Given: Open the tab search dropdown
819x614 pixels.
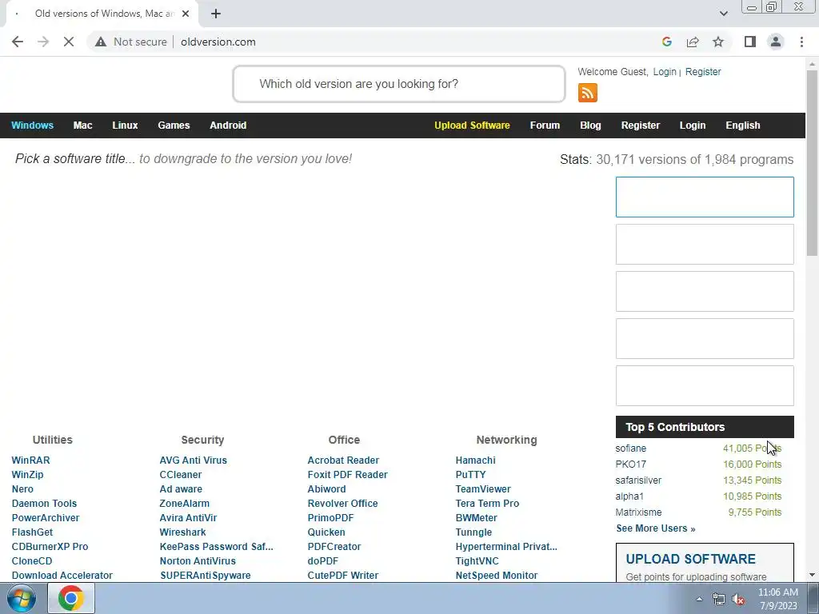Looking at the screenshot, I should click(x=723, y=14).
